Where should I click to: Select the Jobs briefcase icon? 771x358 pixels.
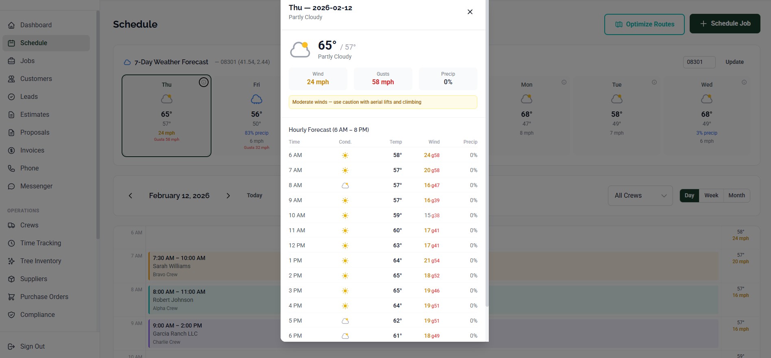pyautogui.click(x=12, y=61)
